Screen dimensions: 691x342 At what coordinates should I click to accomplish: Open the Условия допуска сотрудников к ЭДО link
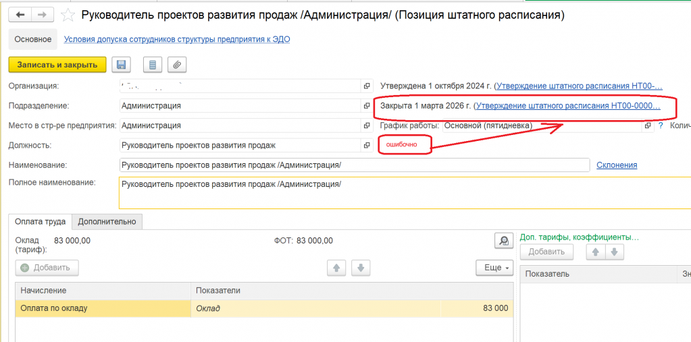coord(177,39)
